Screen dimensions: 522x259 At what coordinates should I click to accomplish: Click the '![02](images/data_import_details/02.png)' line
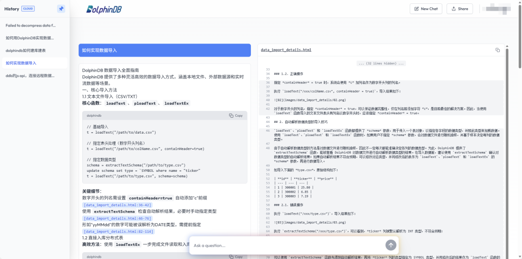point(310,100)
